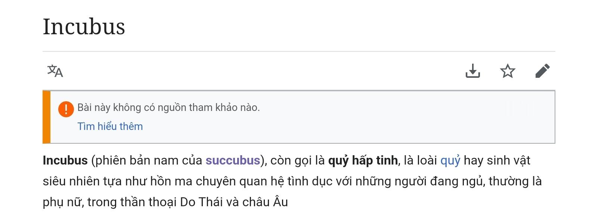The image size is (589, 220).
Task: Click bold "Incubus" starting the paragraph
Action: (65, 160)
